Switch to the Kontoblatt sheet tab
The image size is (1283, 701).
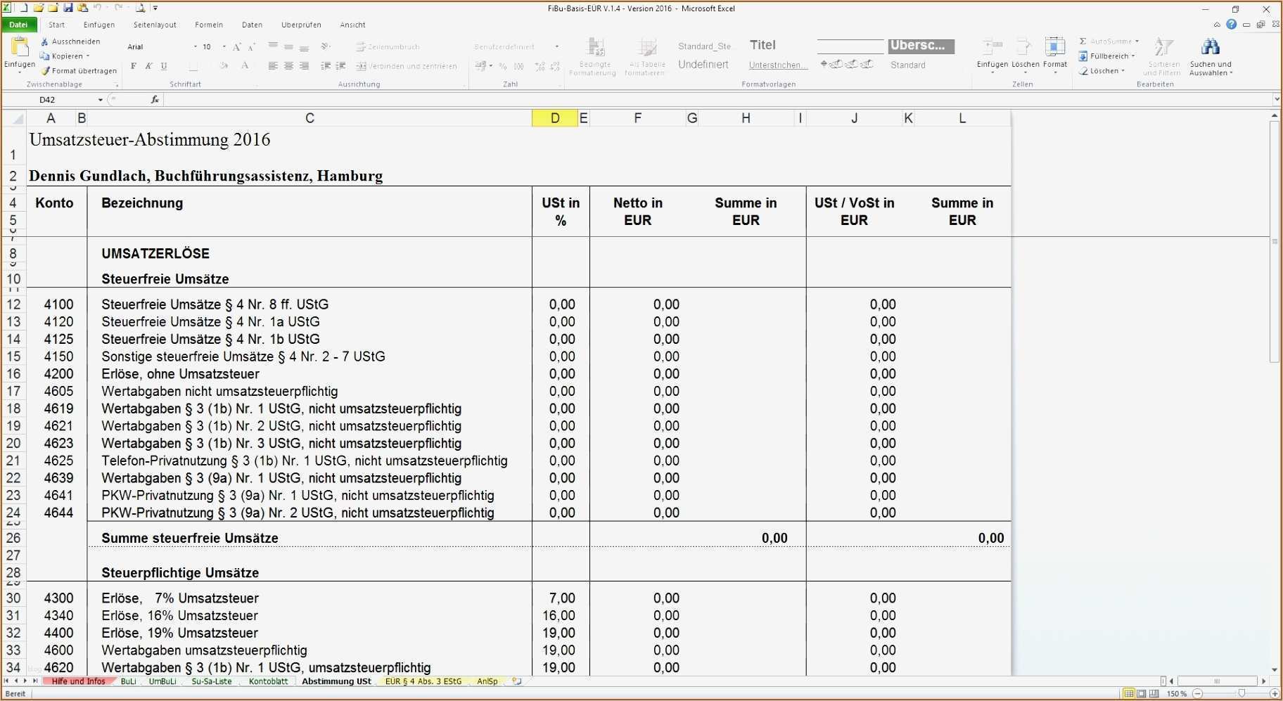click(x=268, y=681)
